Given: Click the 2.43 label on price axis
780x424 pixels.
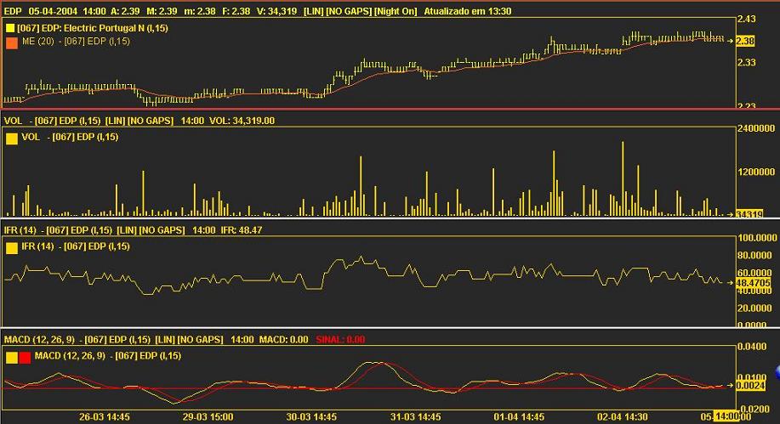Looking at the screenshot, I should (746, 19).
